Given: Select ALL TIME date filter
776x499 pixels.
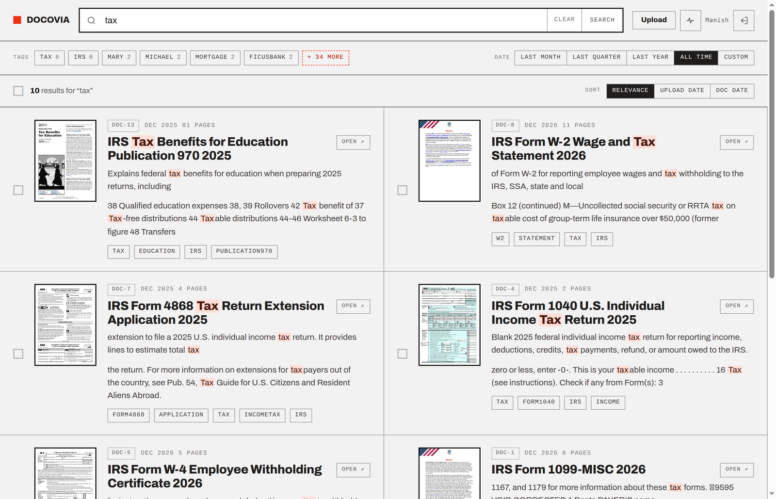Looking at the screenshot, I should pyautogui.click(x=696, y=57).
